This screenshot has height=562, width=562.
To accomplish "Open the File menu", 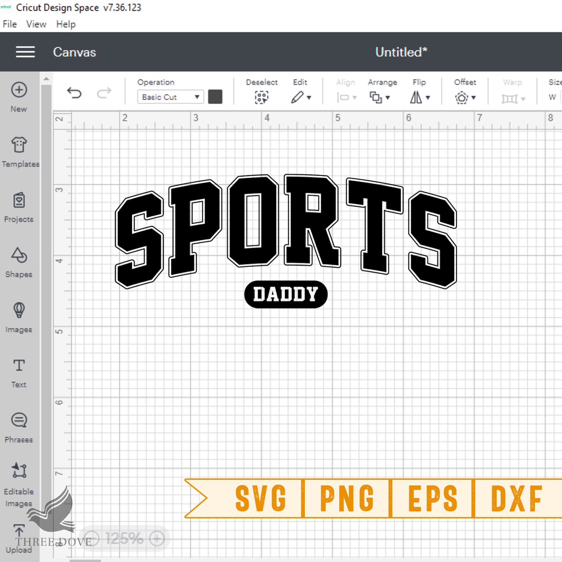I will click(x=10, y=24).
